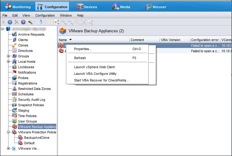Open the Media tab
The image size is (232, 156).
coord(121,7)
